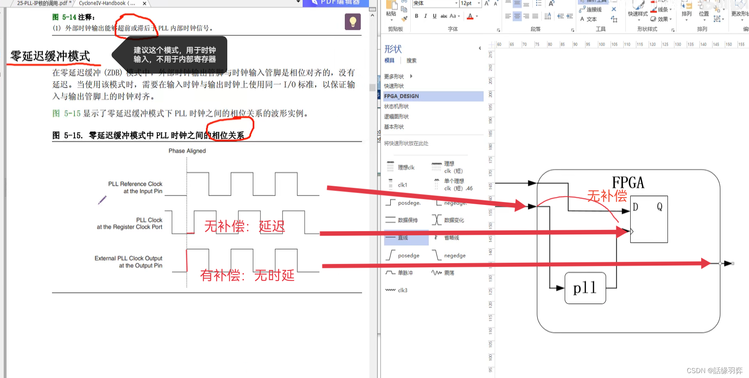The width and height of the screenshot is (749, 378).
Task: Toggle italic formatting
Action: [425, 16]
